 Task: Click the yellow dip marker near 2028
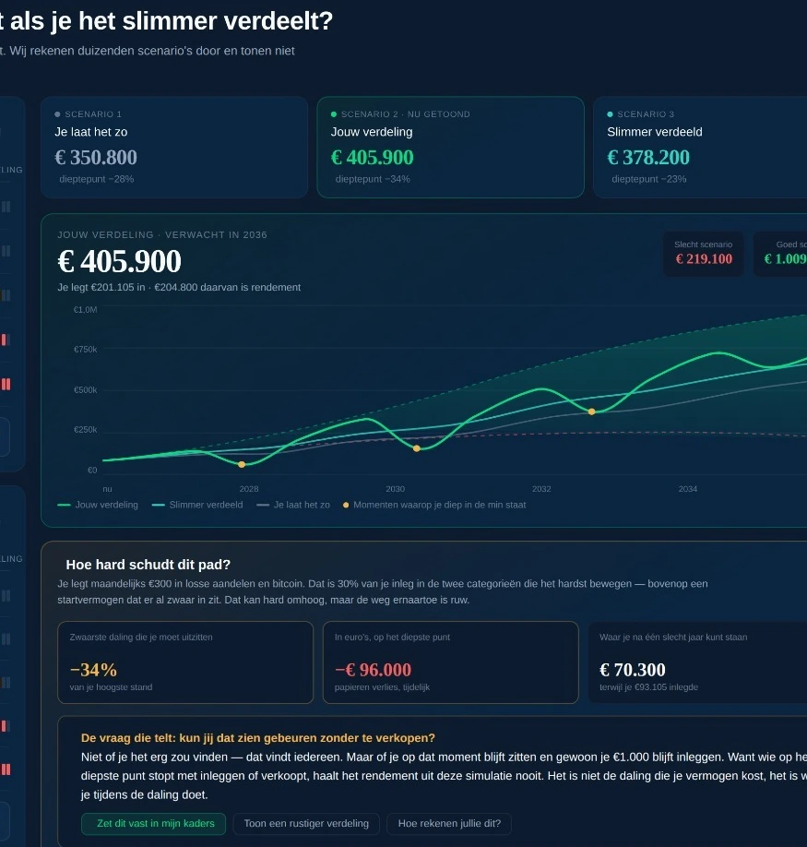point(242,464)
